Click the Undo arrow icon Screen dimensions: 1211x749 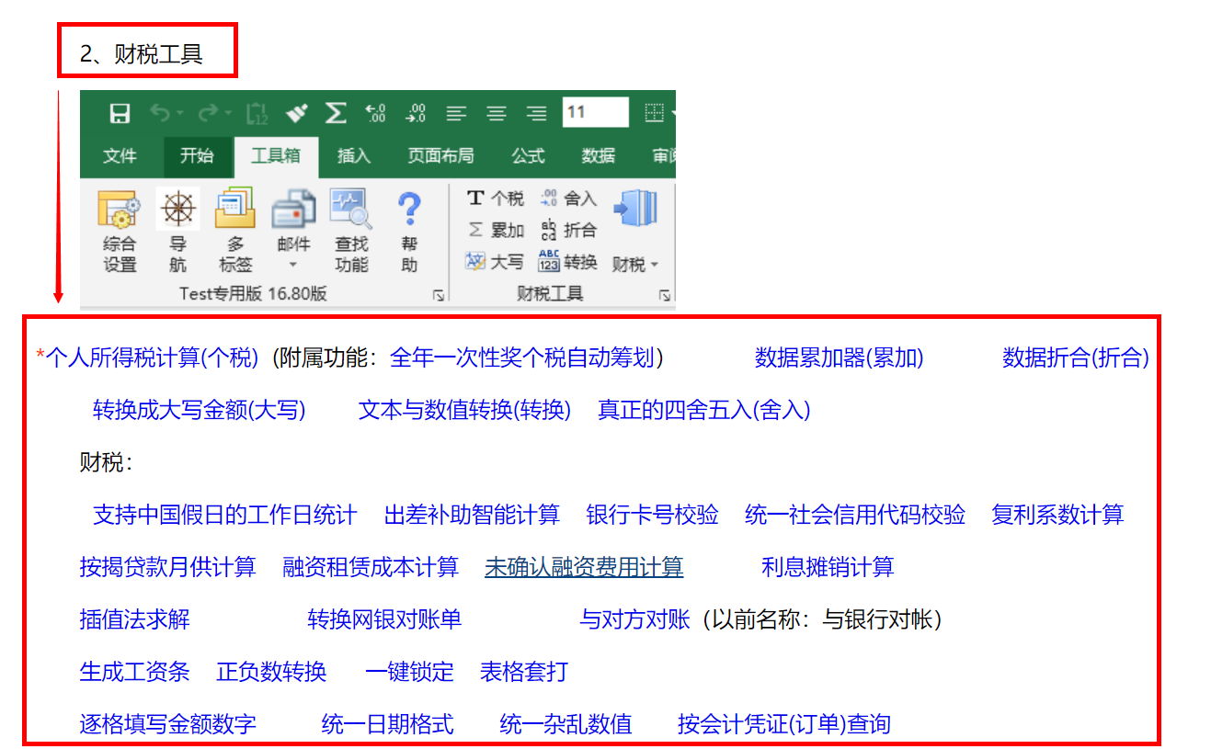(161, 113)
